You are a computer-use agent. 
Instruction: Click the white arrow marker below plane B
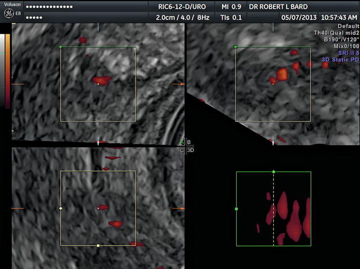pyautogui.click(x=273, y=142)
